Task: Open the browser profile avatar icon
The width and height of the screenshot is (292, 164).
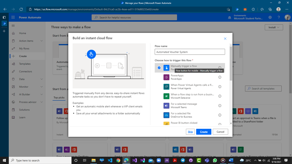Action: click(x=278, y=9)
